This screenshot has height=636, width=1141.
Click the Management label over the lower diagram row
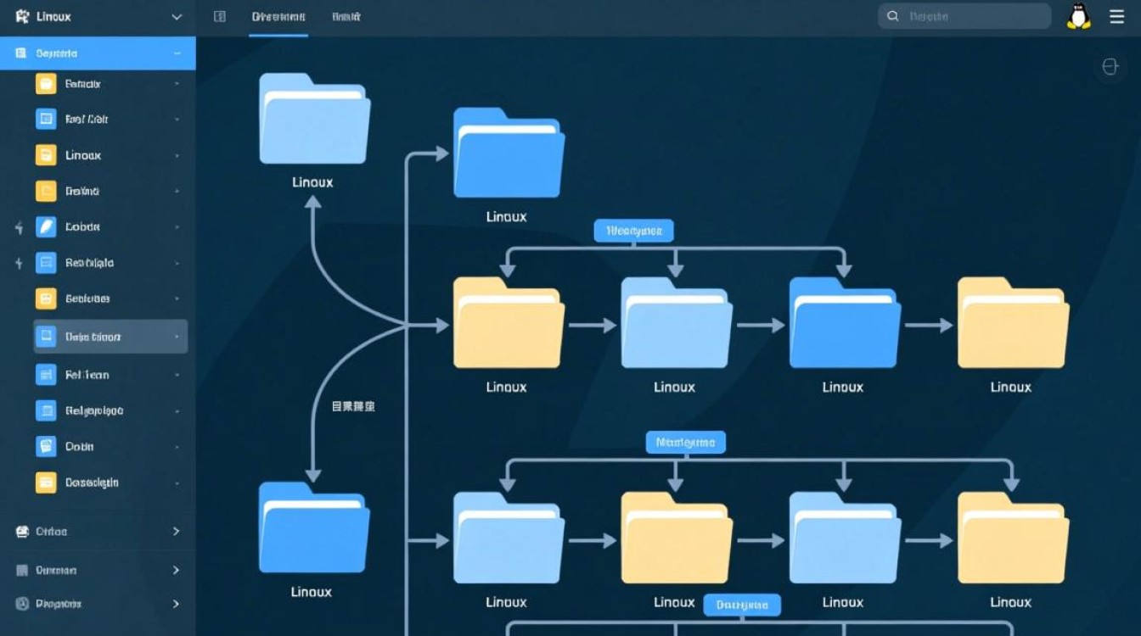click(x=684, y=442)
